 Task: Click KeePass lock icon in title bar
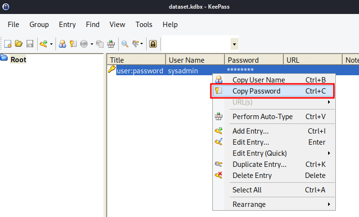pyautogui.click(x=6, y=7)
